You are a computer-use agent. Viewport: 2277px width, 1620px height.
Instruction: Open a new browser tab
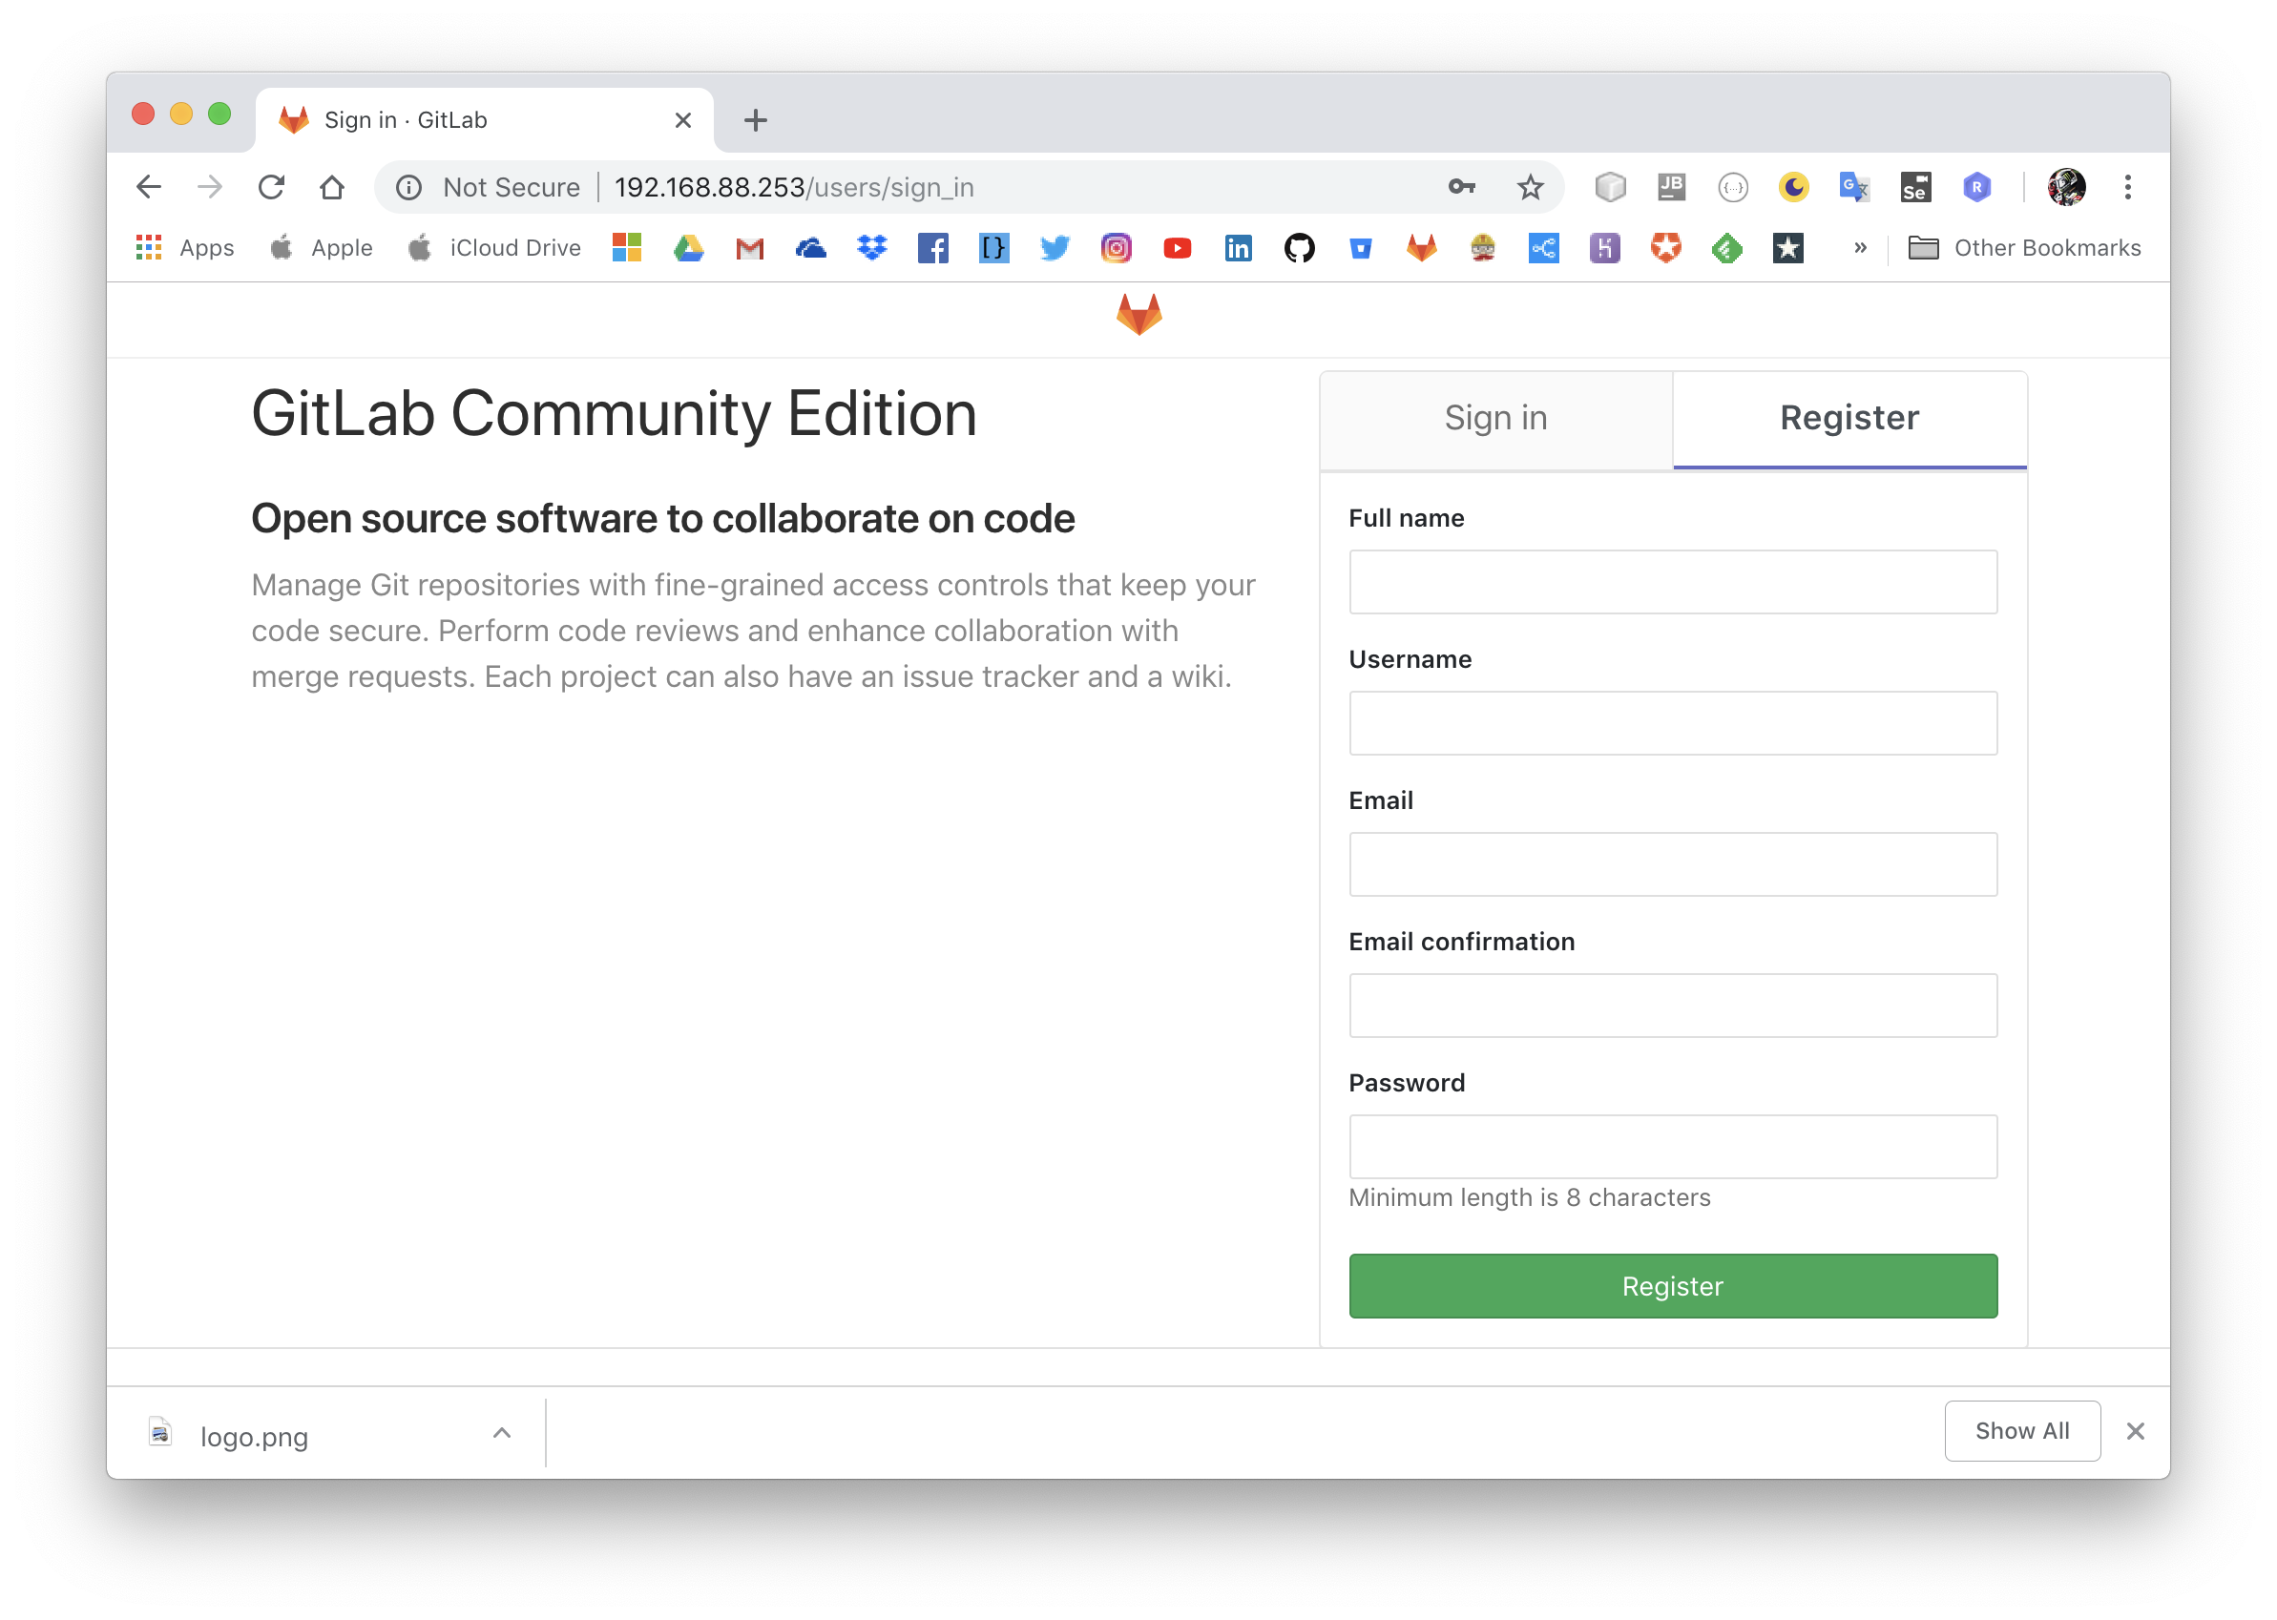[x=755, y=119]
